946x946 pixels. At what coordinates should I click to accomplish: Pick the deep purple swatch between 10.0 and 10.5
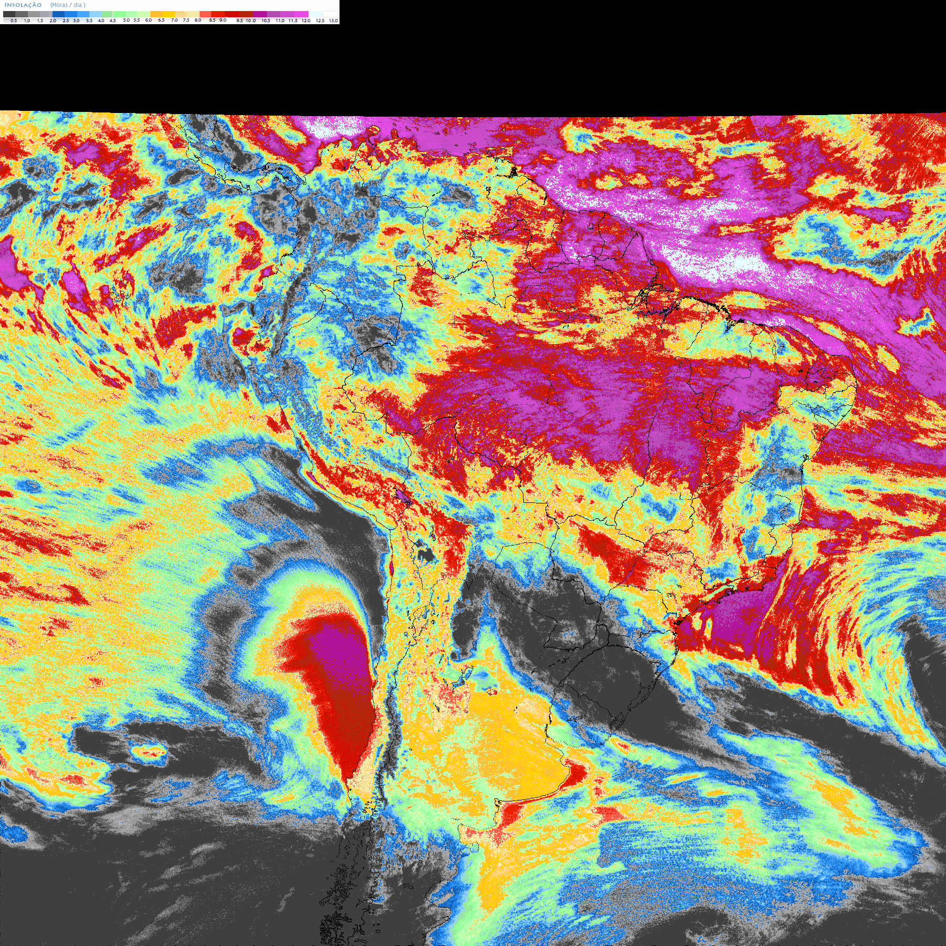[x=260, y=14]
